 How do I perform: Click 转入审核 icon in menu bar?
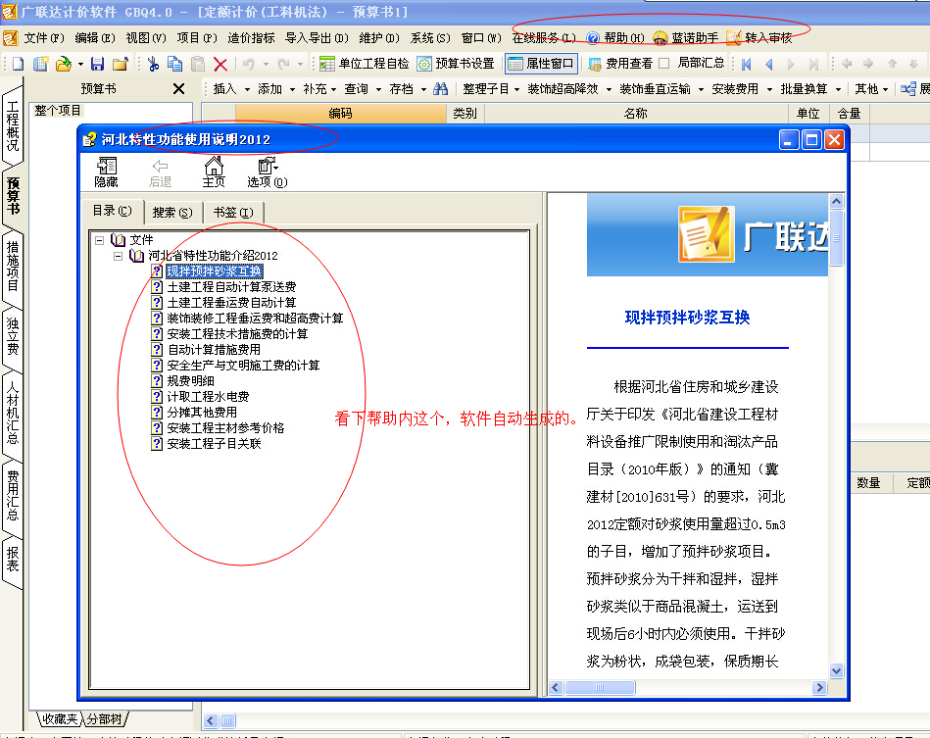tap(759, 38)
